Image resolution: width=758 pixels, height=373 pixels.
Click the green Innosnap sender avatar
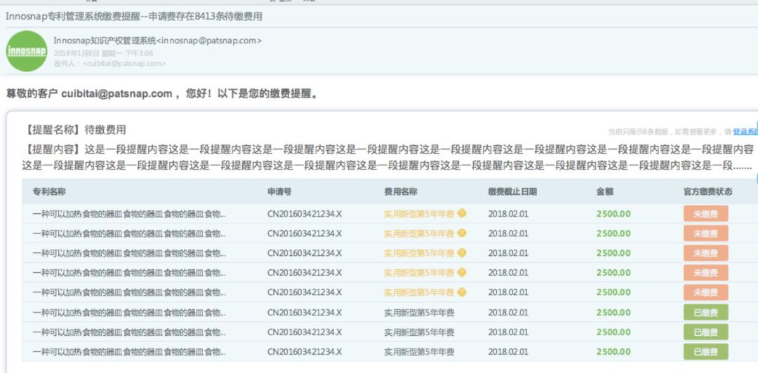pyautogui.click(x=27, y=51)
